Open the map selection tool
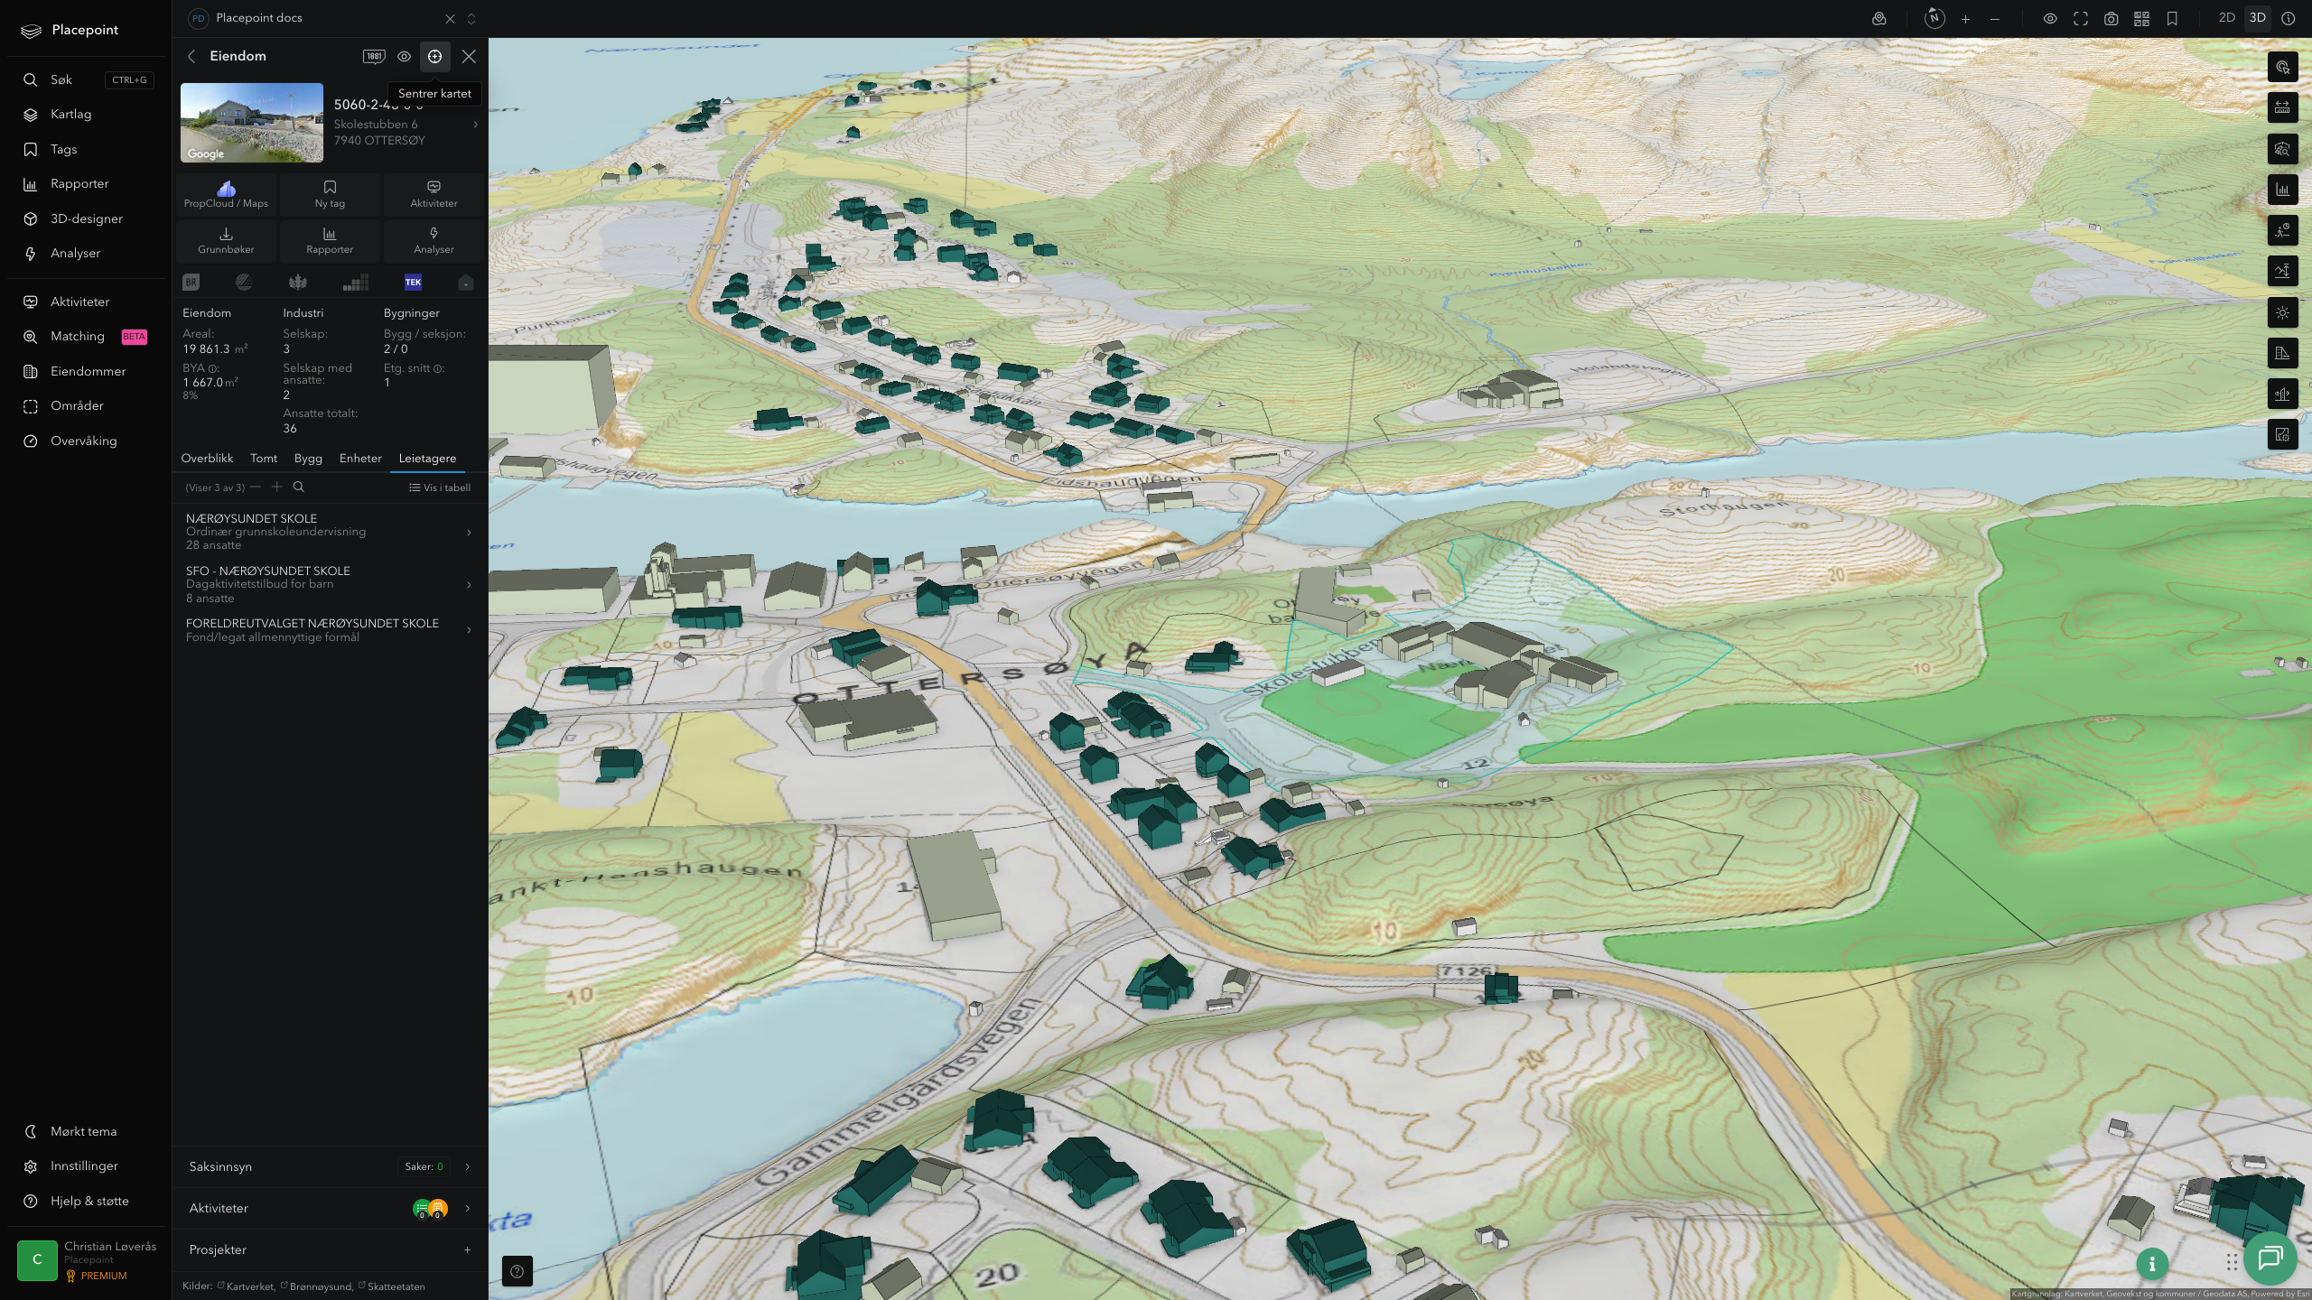 2282,67
